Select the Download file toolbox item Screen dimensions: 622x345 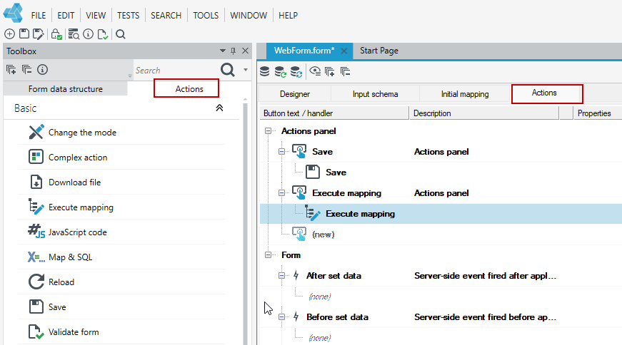click(121, 182)
